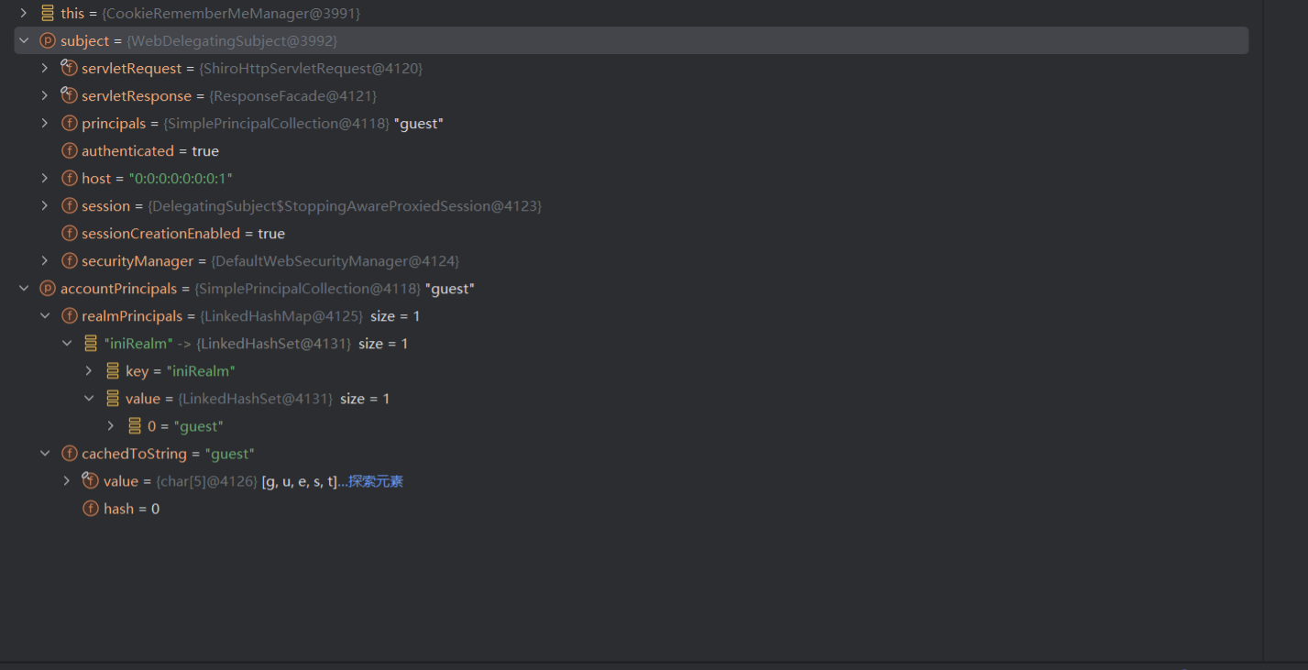Collapse the cachedToString field node
The width and height of the screenshot is (1308, 670).
45,453
